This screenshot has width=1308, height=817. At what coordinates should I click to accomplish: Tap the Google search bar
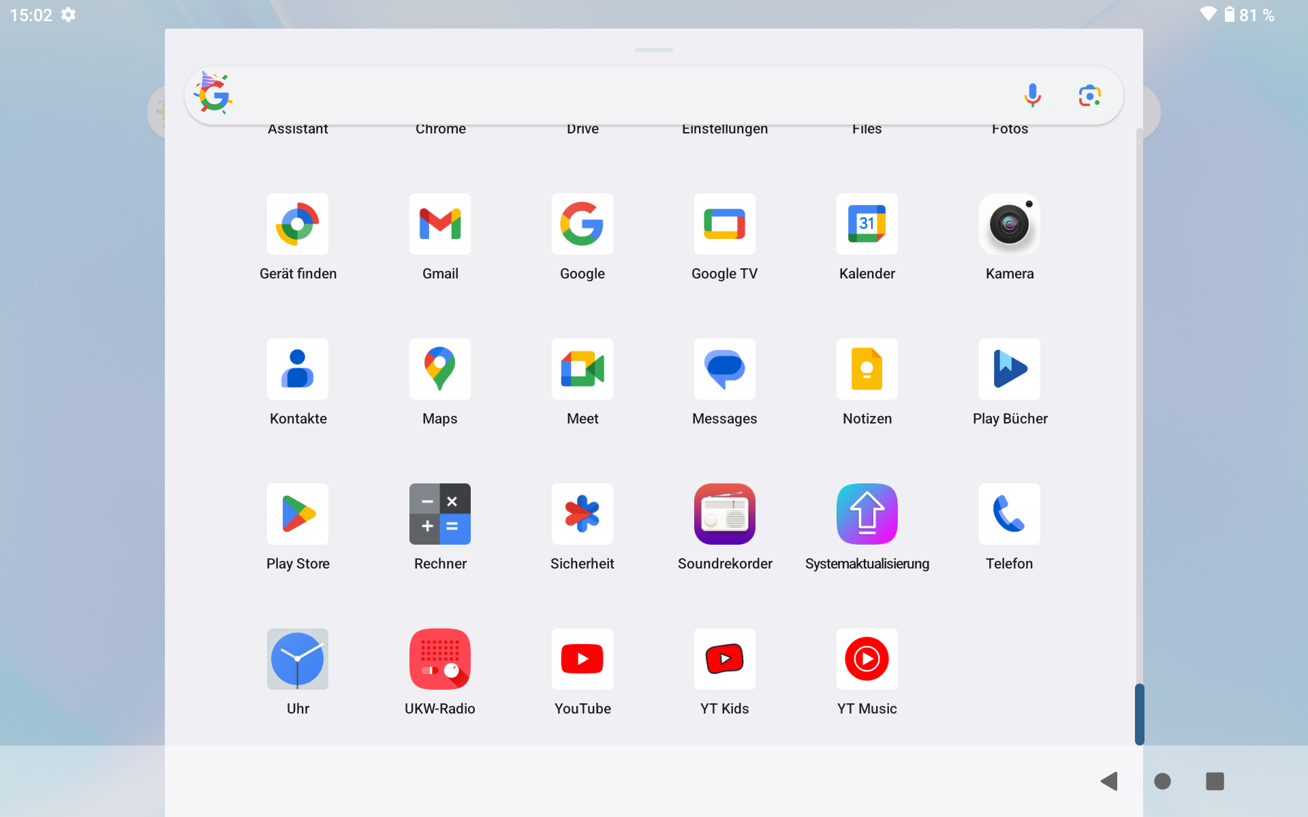coord(653,93)
